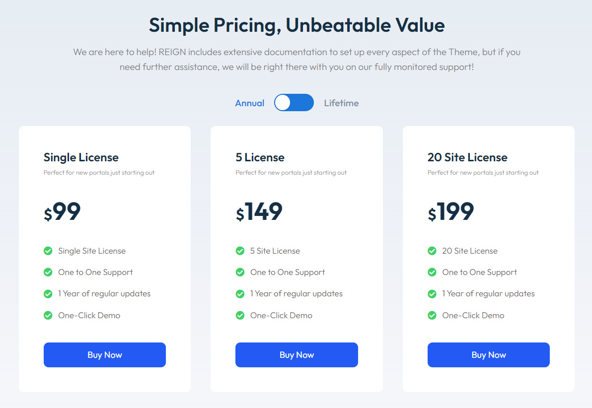
Task: Select the Lifetime billing option
Action: [341, 103]
